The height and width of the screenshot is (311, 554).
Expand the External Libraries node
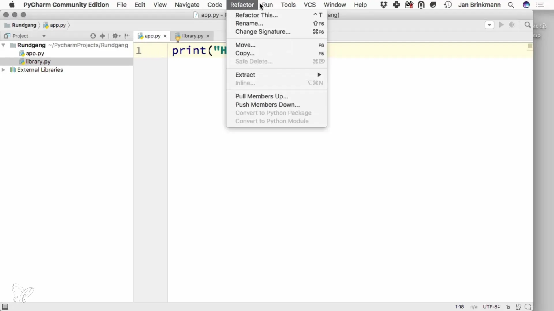[x=3, y=70]
